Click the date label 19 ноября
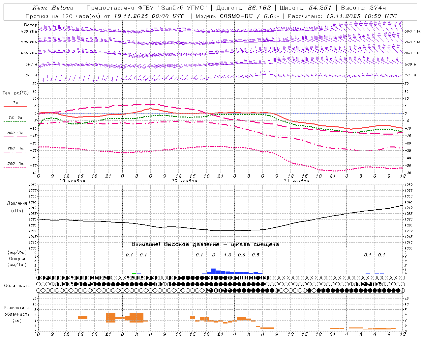 click(x=72, y=181)
